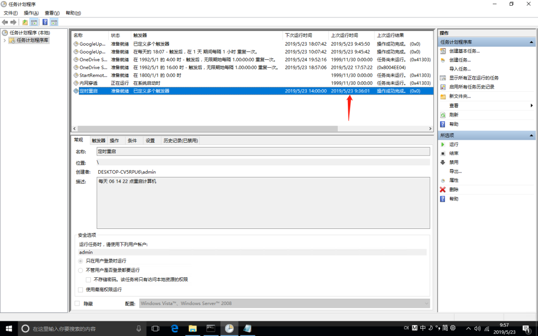Viewport: 538px width, 336px height.
Task: Click task list horizontal scrollbar left arrow
Action: coord(75,129)
